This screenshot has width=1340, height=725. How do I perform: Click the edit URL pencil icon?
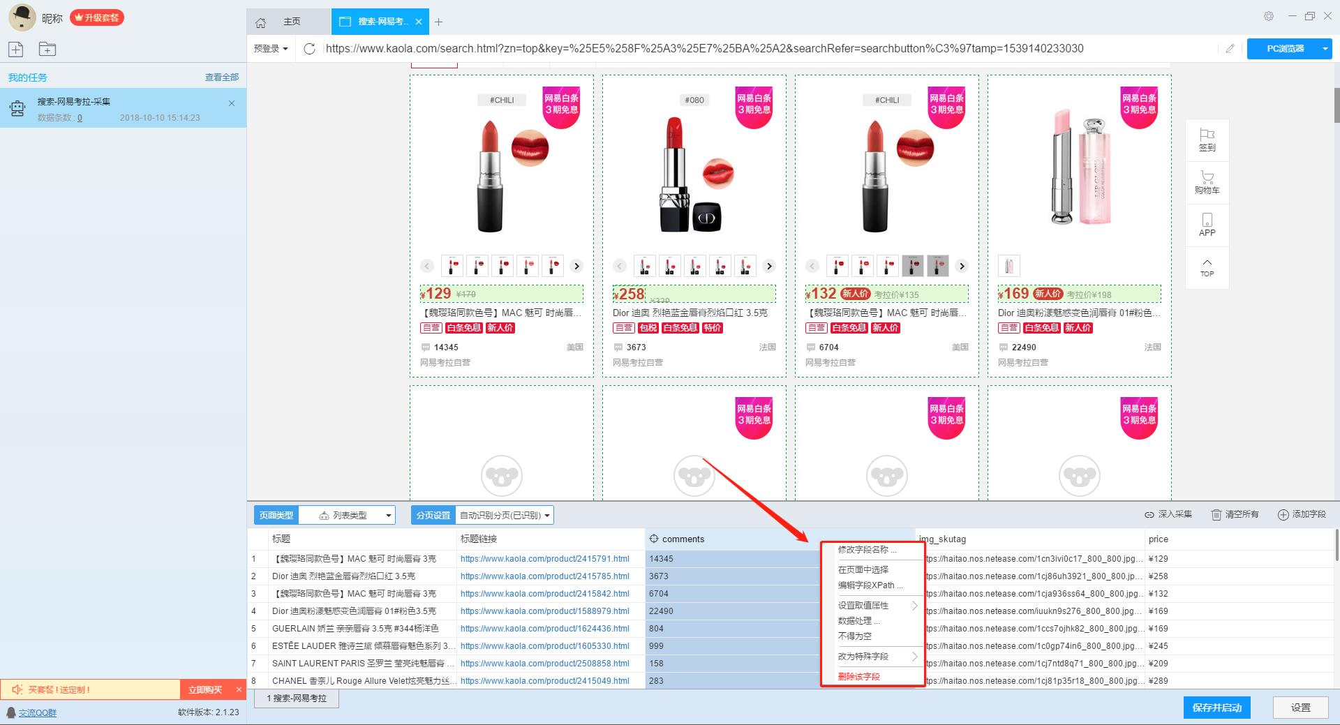point(1230,48)
